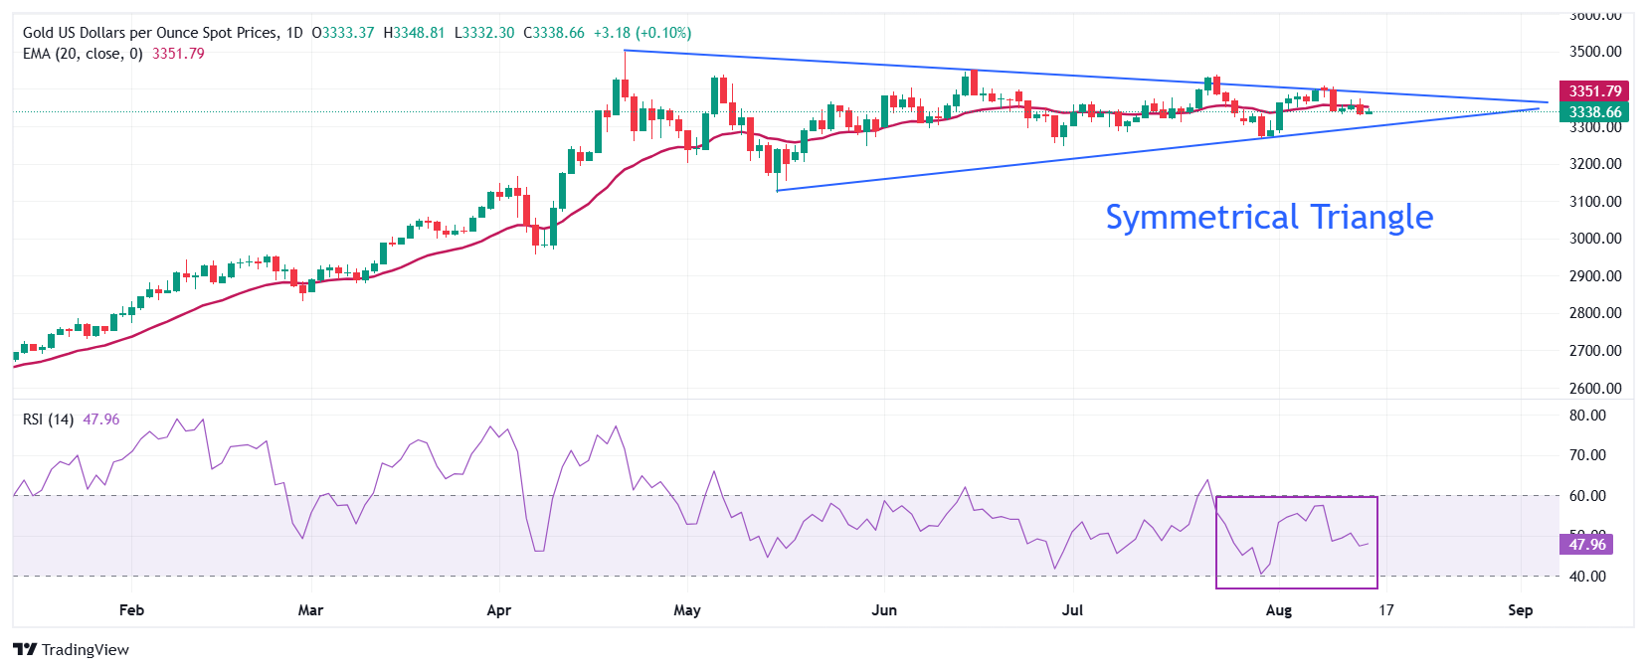Click the +3.18 (+0.10%) change value

(641, 33)
